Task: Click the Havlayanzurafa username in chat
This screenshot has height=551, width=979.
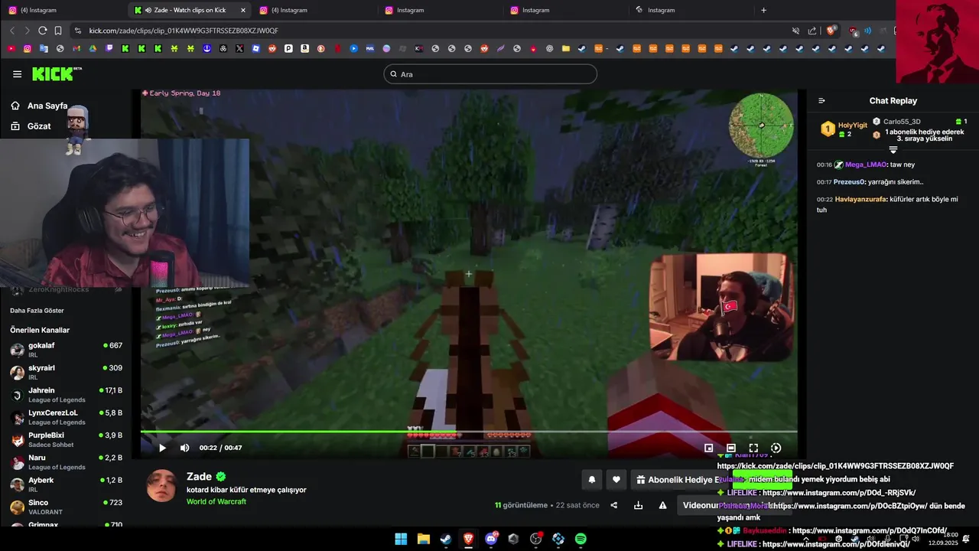Action: pyautogui.click(x=860, y=199)
